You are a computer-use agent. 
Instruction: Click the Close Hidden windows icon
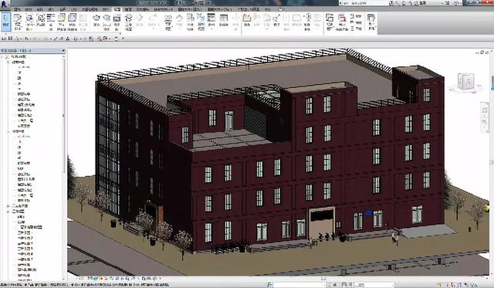click(342, 22)
